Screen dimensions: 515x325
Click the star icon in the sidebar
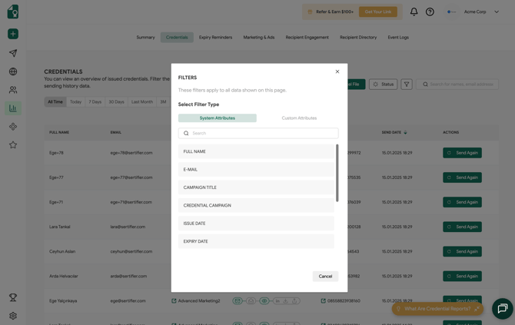13,144
